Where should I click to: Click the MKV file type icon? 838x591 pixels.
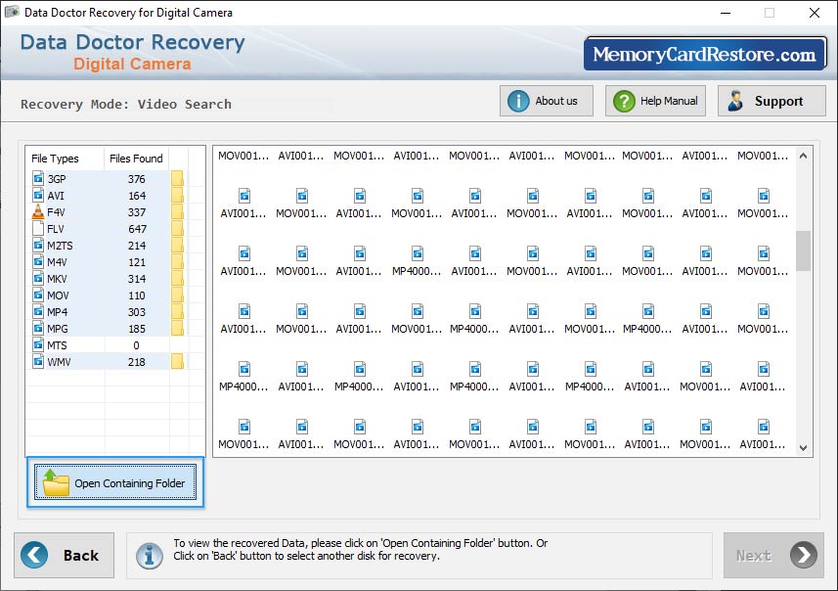38,278
